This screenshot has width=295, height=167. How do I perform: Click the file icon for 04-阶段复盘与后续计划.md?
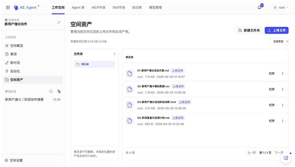(130, 121)
